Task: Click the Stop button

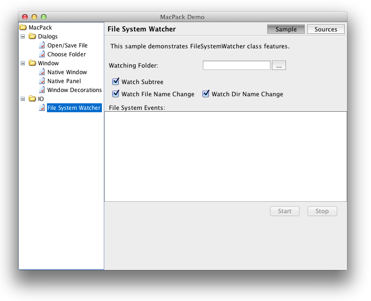Action: (322, 211)
